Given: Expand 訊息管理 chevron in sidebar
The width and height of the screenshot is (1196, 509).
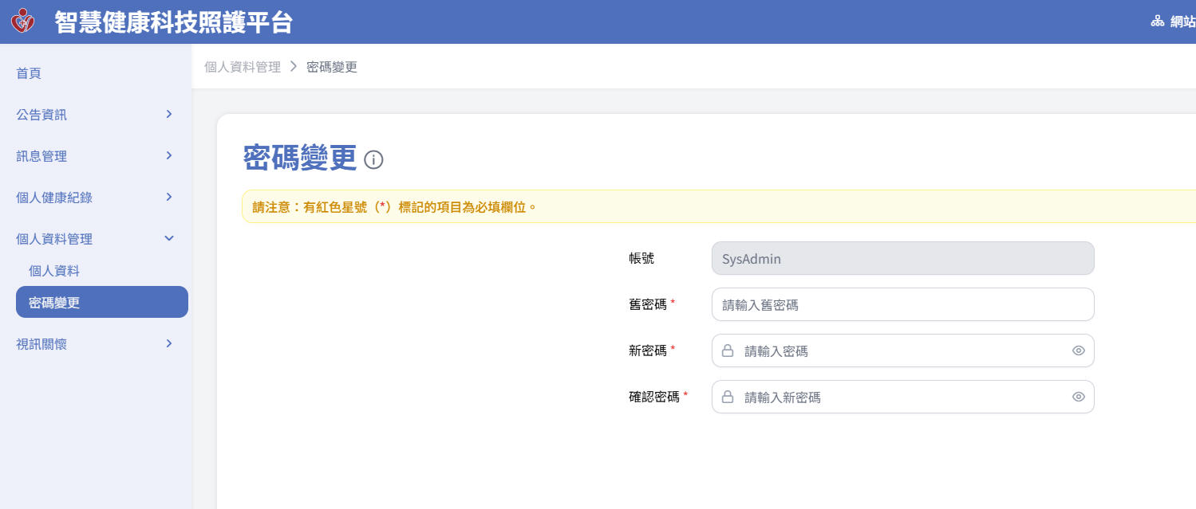Looking at the screenshot, I should coord(168,156).
